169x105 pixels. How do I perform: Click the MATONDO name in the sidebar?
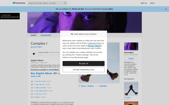[x=129, y=53]
